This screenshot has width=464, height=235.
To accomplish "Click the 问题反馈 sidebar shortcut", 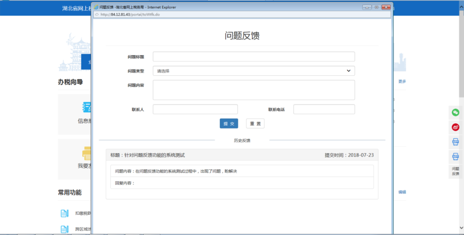I will pyautogui.click(x=455, y=171).
